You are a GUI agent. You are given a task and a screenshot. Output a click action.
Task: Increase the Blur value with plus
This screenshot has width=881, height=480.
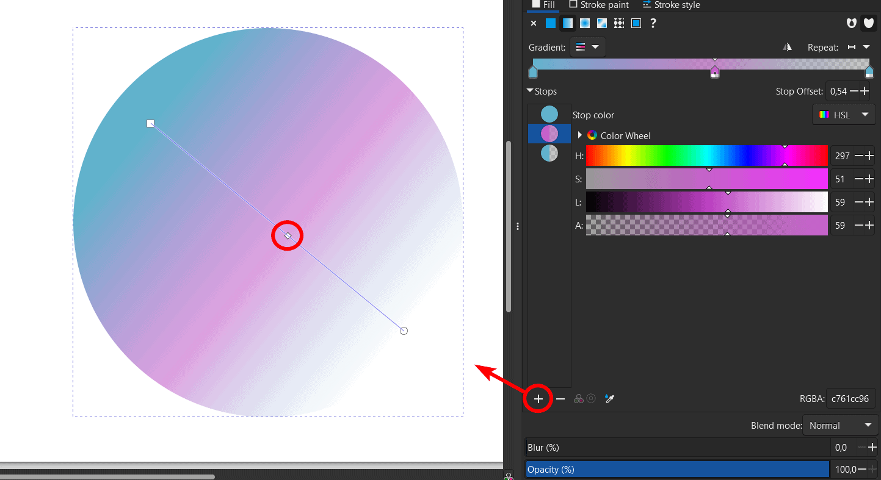coord(873,447)
